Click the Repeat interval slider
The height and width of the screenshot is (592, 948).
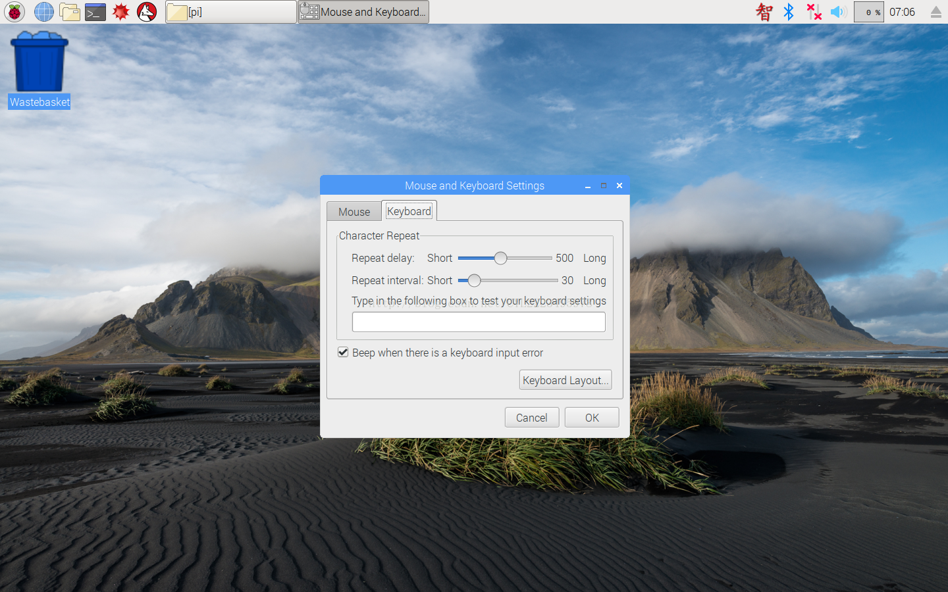508,280
